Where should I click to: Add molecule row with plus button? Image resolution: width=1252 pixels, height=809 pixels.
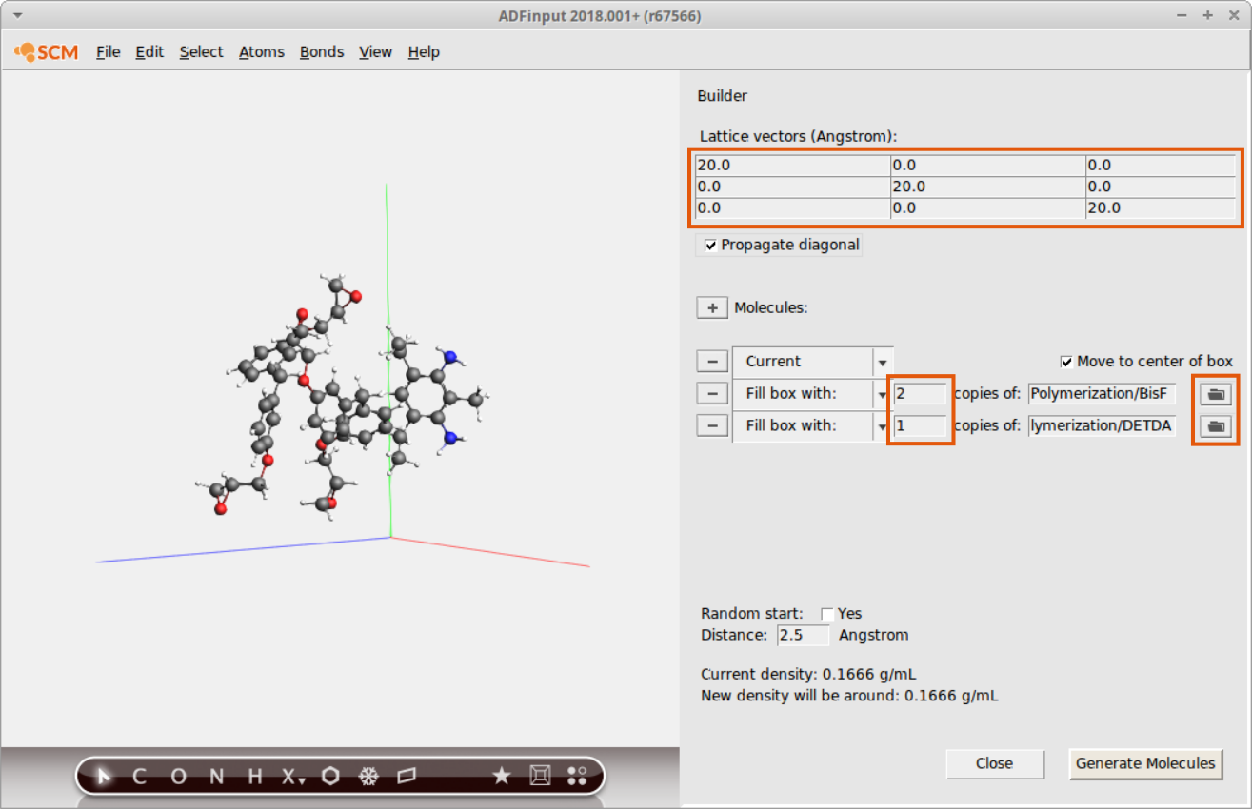point(712,308)
